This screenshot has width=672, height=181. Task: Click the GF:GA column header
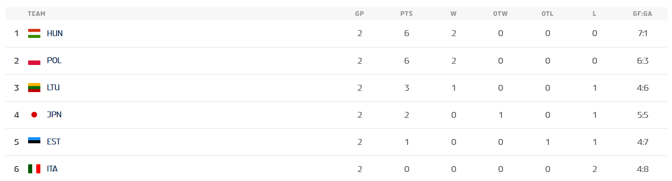tap(643, 14)
